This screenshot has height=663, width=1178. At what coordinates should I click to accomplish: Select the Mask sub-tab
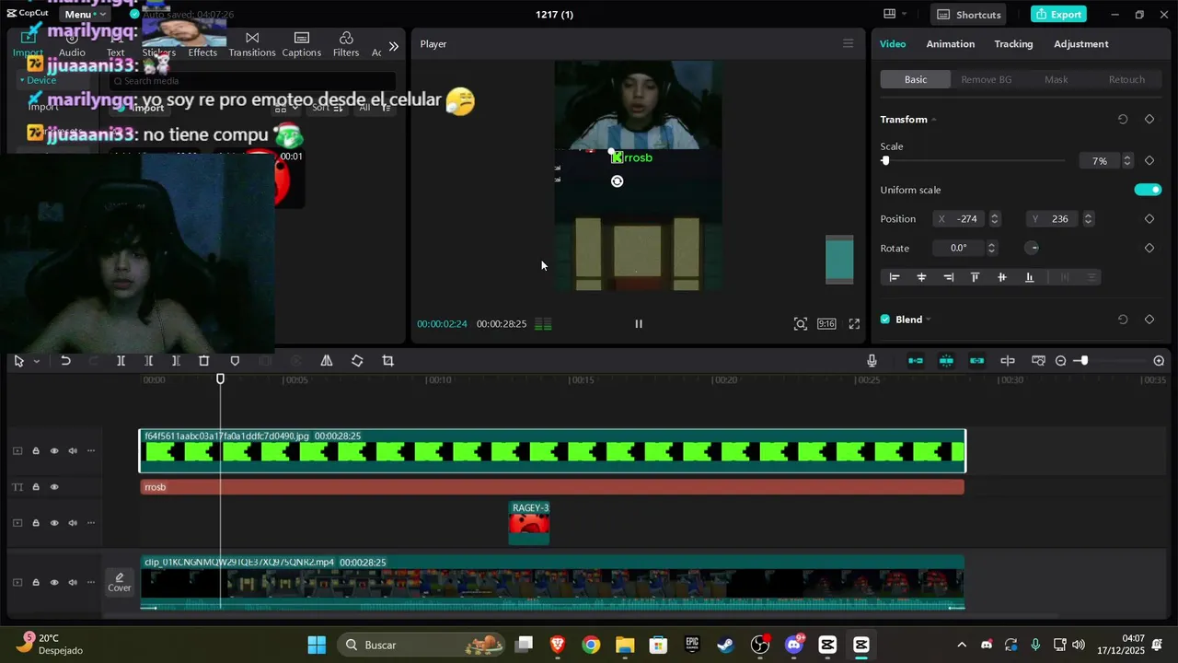coord(1057,79)
